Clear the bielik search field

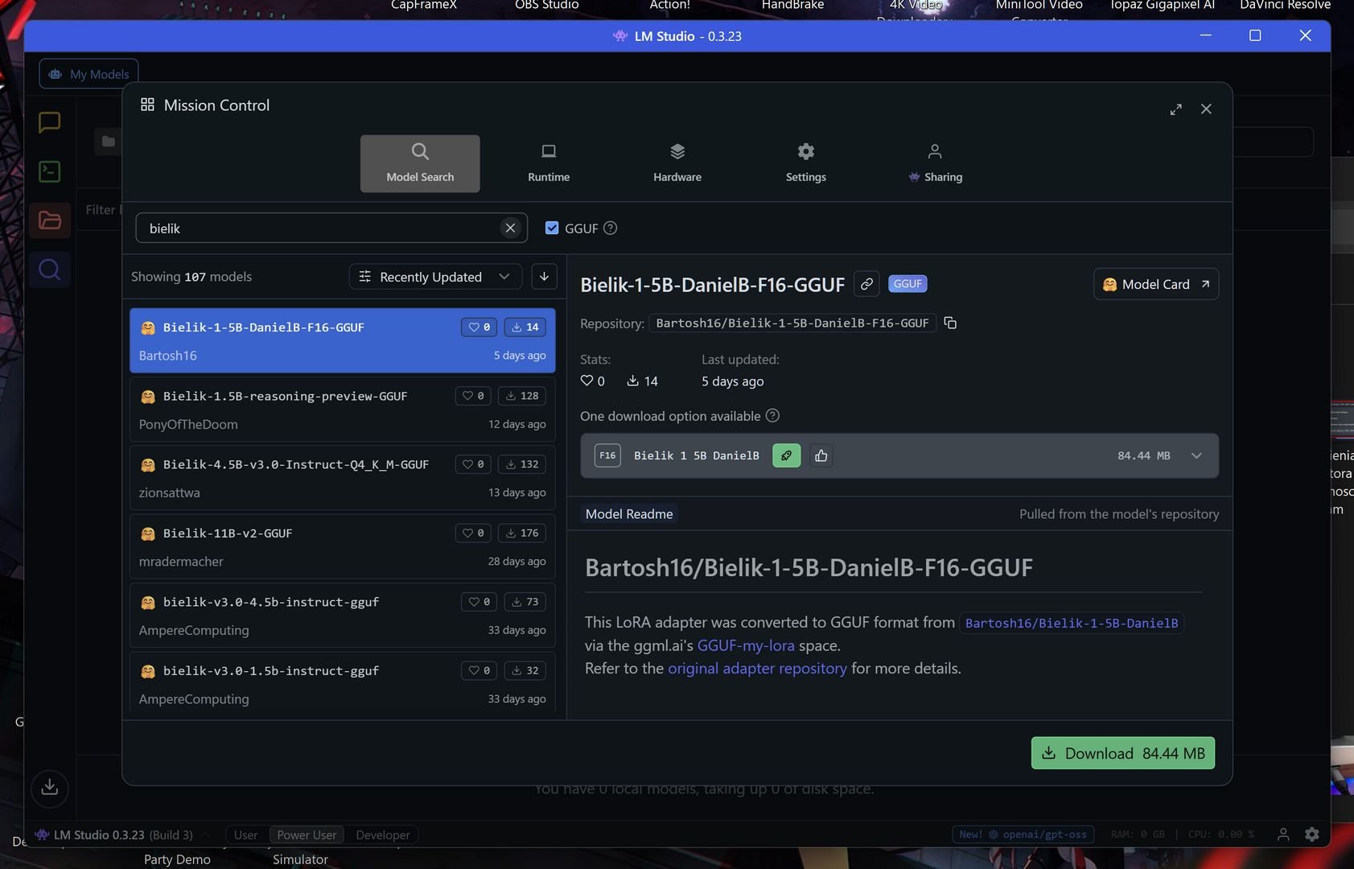[x=510, y=228]
